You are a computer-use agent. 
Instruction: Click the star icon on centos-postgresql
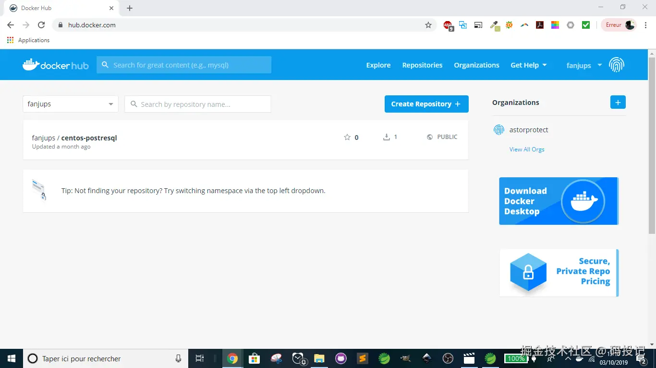tap(347, 137)
